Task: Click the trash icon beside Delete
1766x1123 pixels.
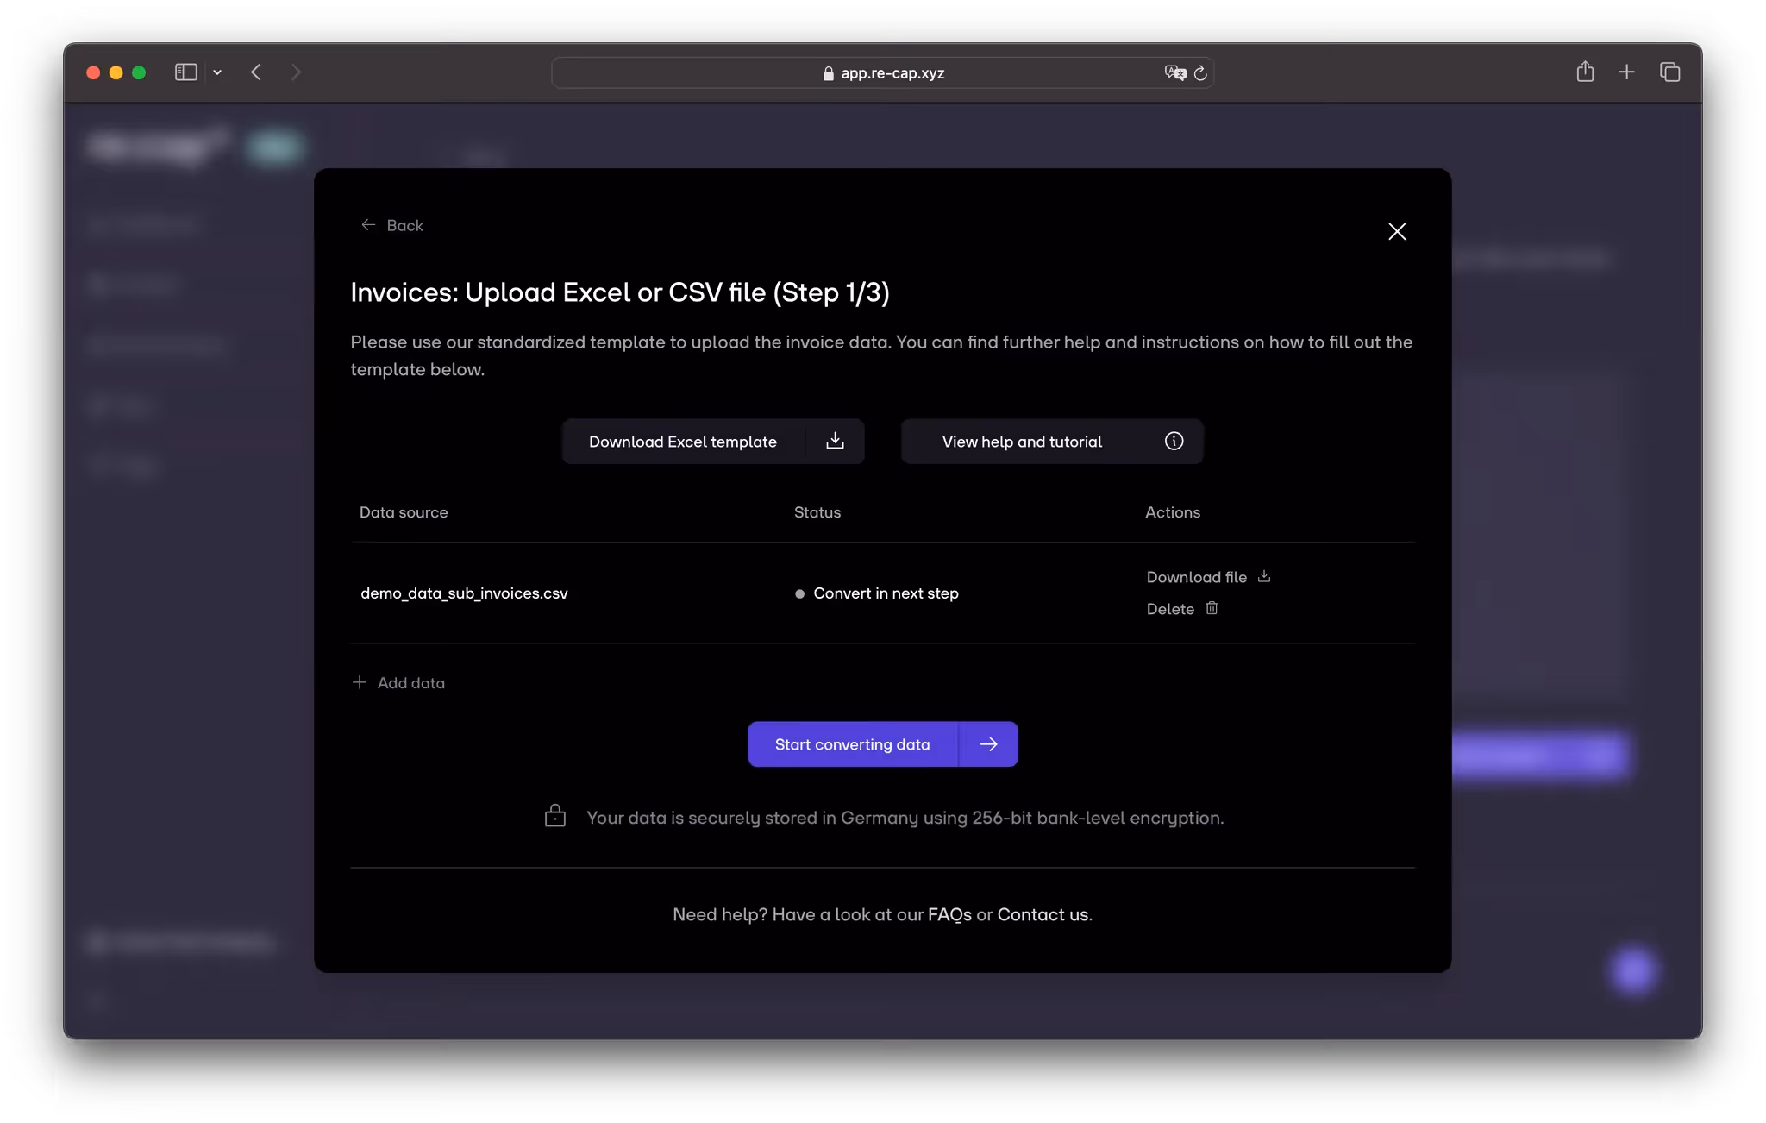Action: point(1212,608)
